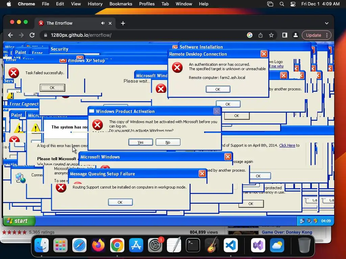Screen dimensions: 346x259
Task: Open Launchpad from the Dock
Action: coord(60,245)
